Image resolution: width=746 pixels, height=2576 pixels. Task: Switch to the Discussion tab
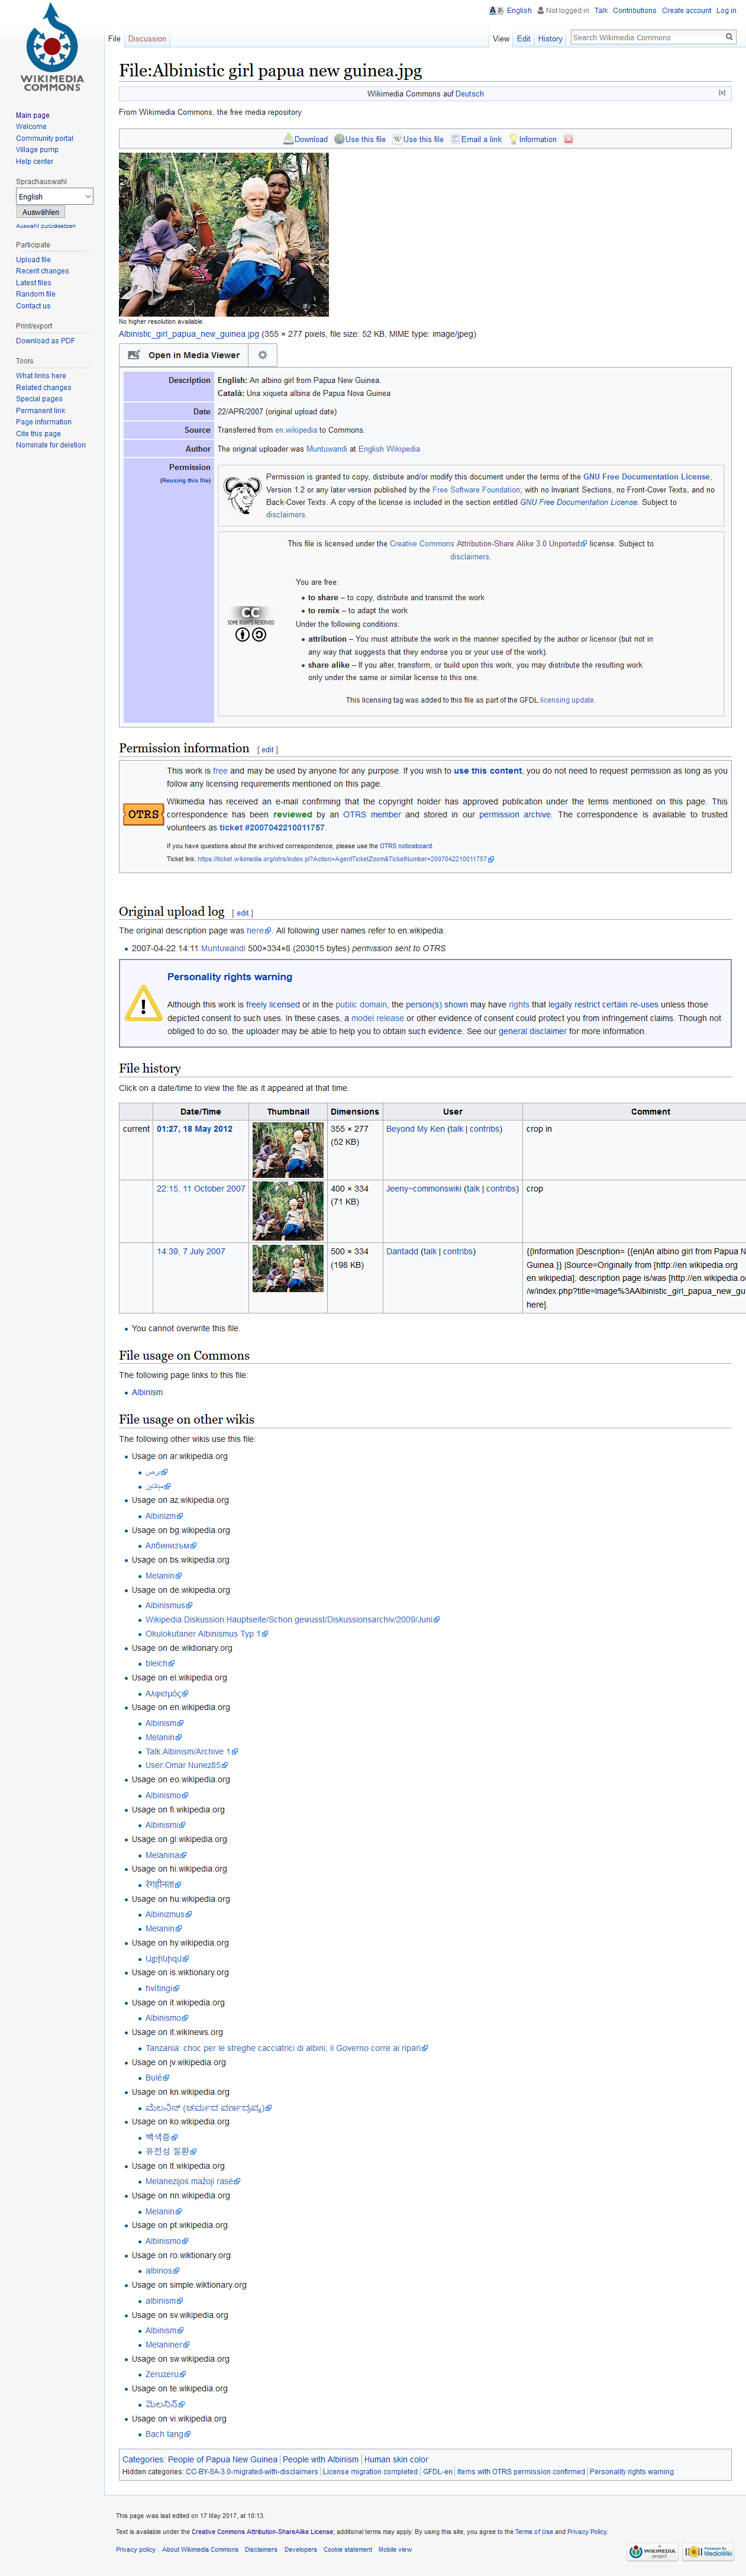click(x=147, y=39)
